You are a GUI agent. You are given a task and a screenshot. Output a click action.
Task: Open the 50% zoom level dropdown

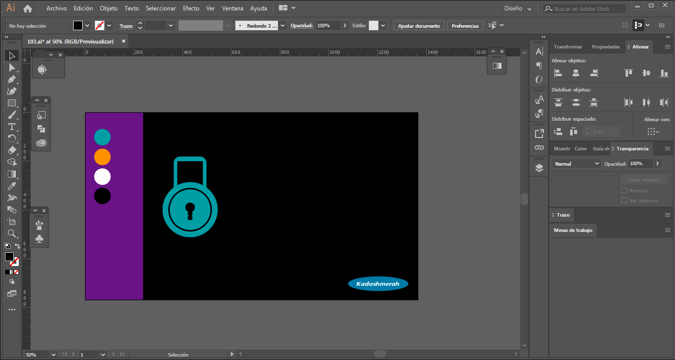click(x=54, y=355)
